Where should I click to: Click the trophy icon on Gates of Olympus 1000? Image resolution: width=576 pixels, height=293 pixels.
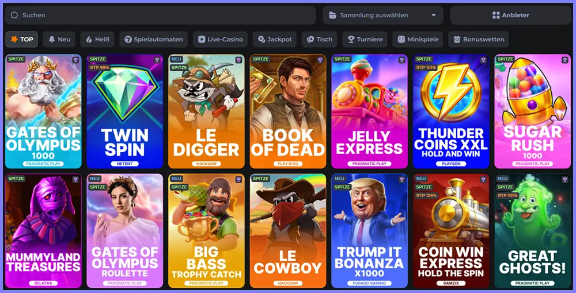pos(75,60)
